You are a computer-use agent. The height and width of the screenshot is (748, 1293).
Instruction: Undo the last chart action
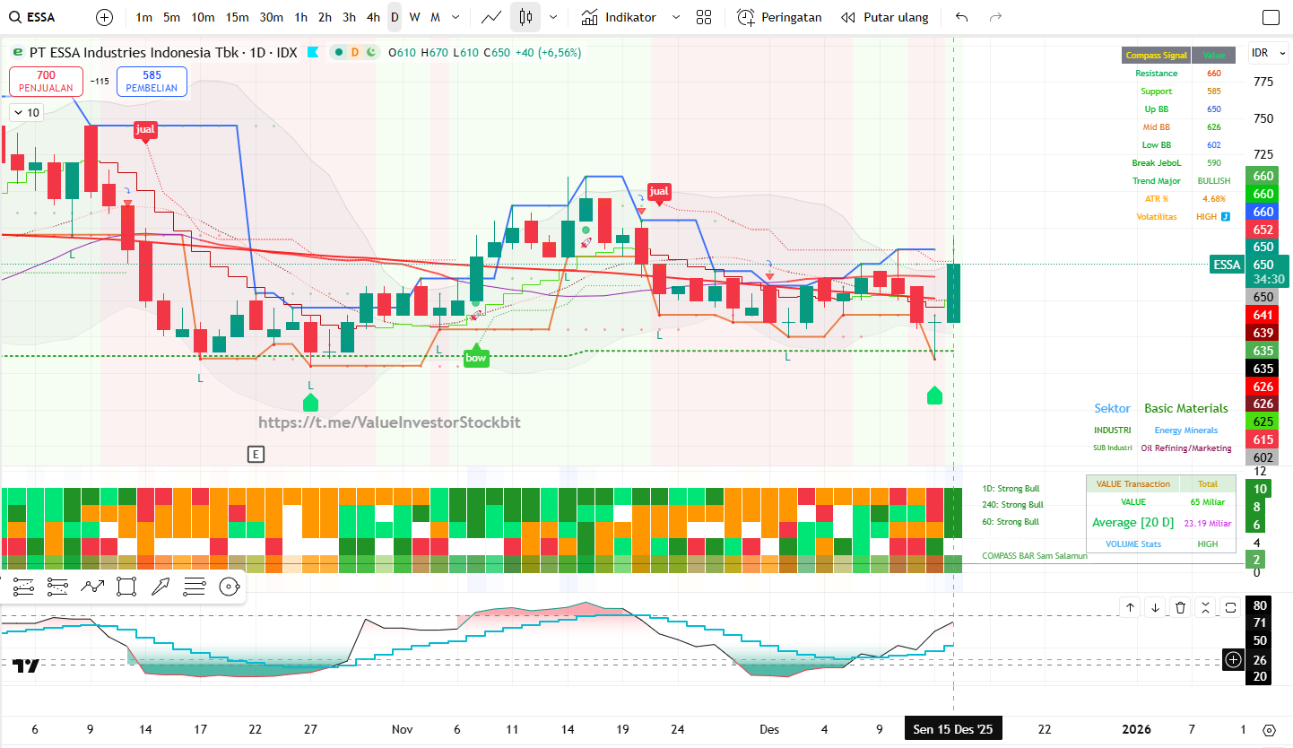(x=962, y=17)
